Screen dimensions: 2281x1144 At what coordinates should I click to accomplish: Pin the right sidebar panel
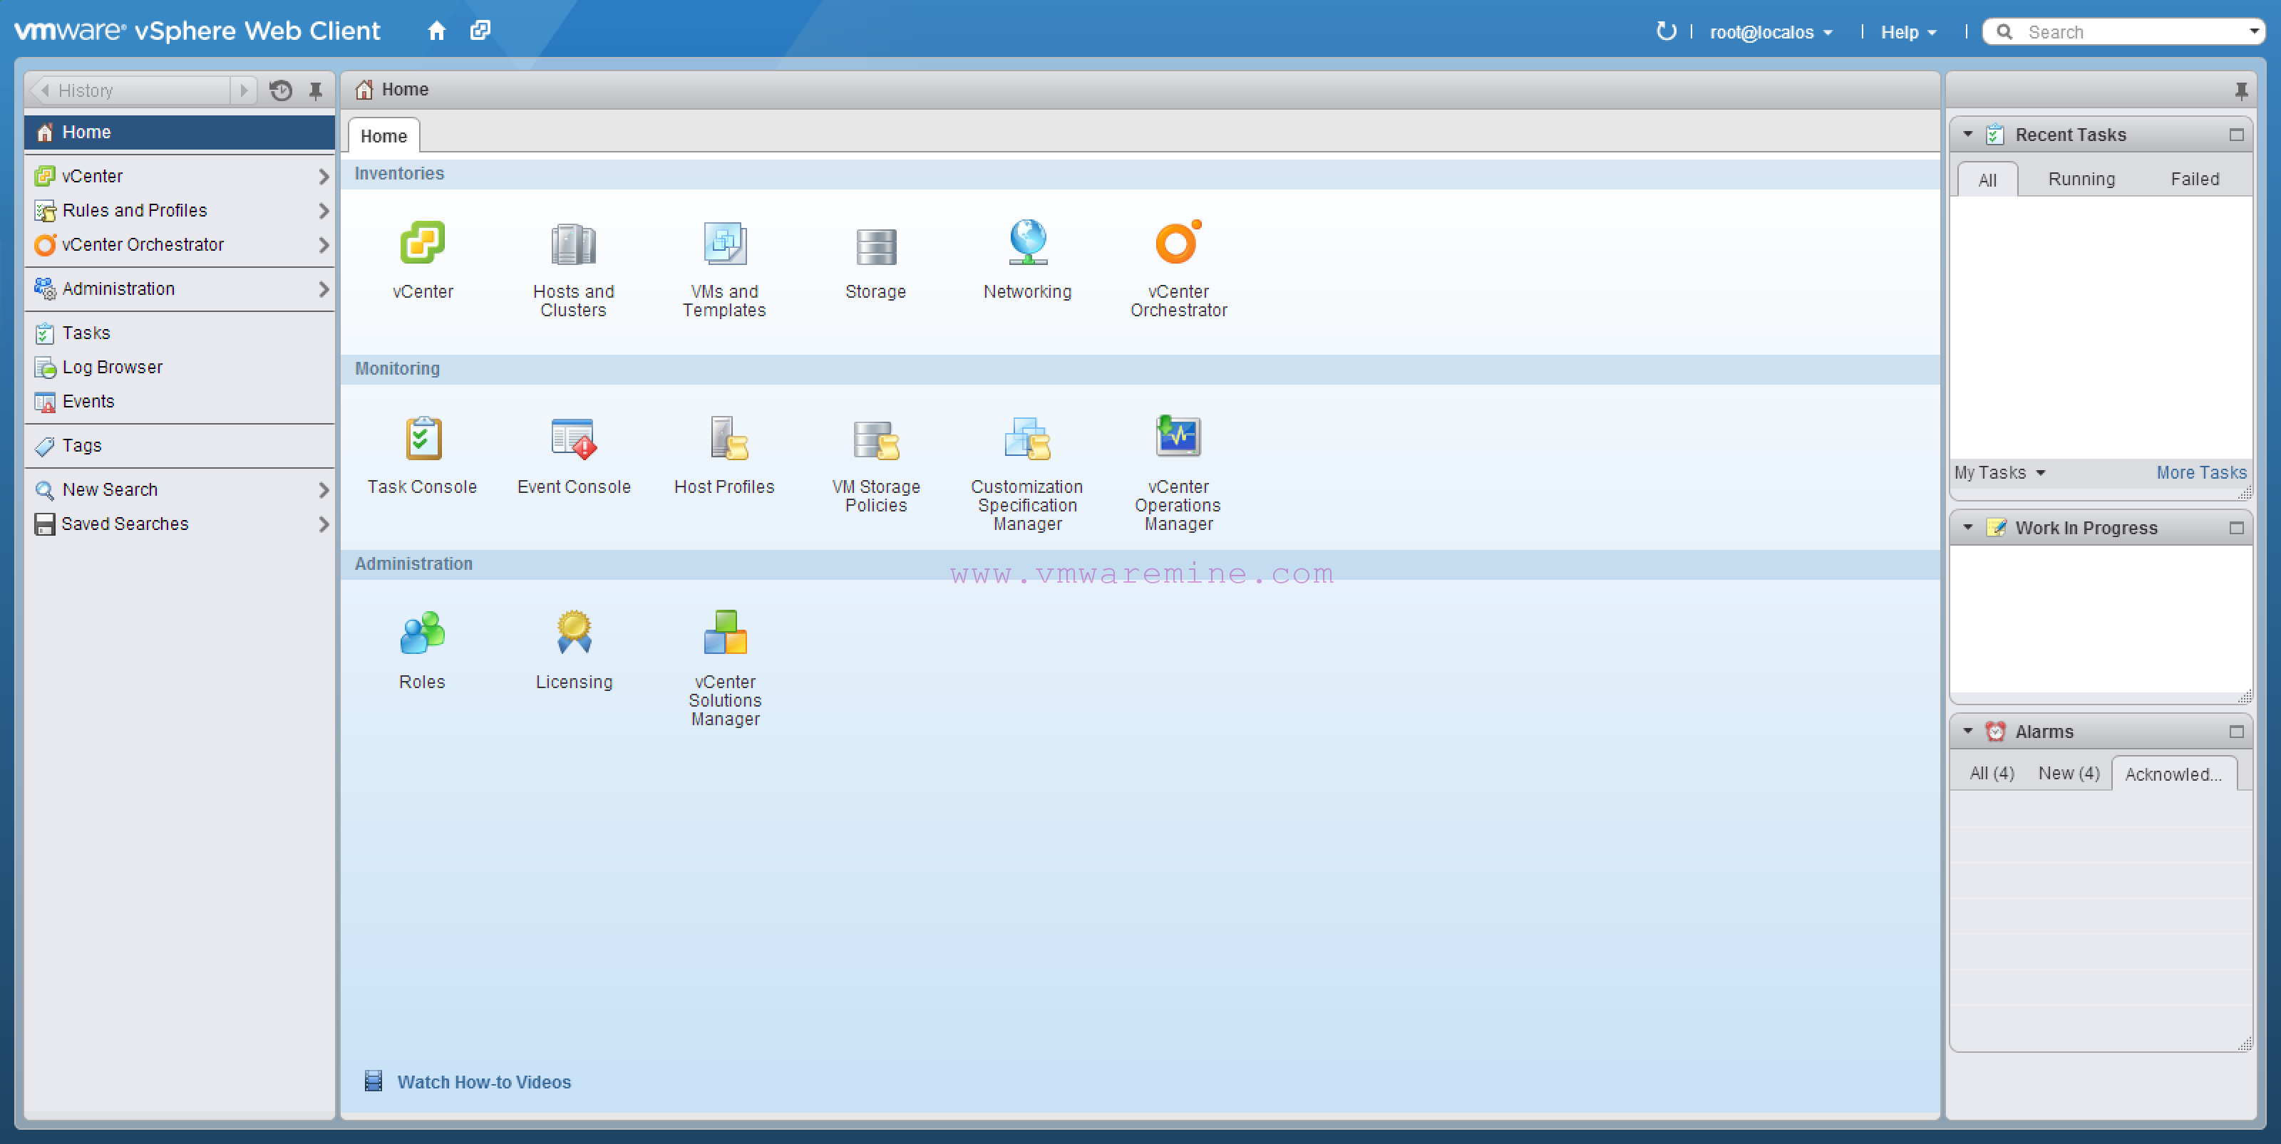pyautogui.click(x=2240, y=90)
